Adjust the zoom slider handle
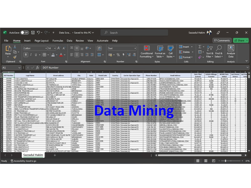This screenshot has width=251, height=188. (x=225, y=161)
